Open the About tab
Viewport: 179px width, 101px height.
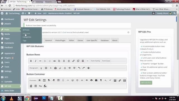click(x=115, y=40)
